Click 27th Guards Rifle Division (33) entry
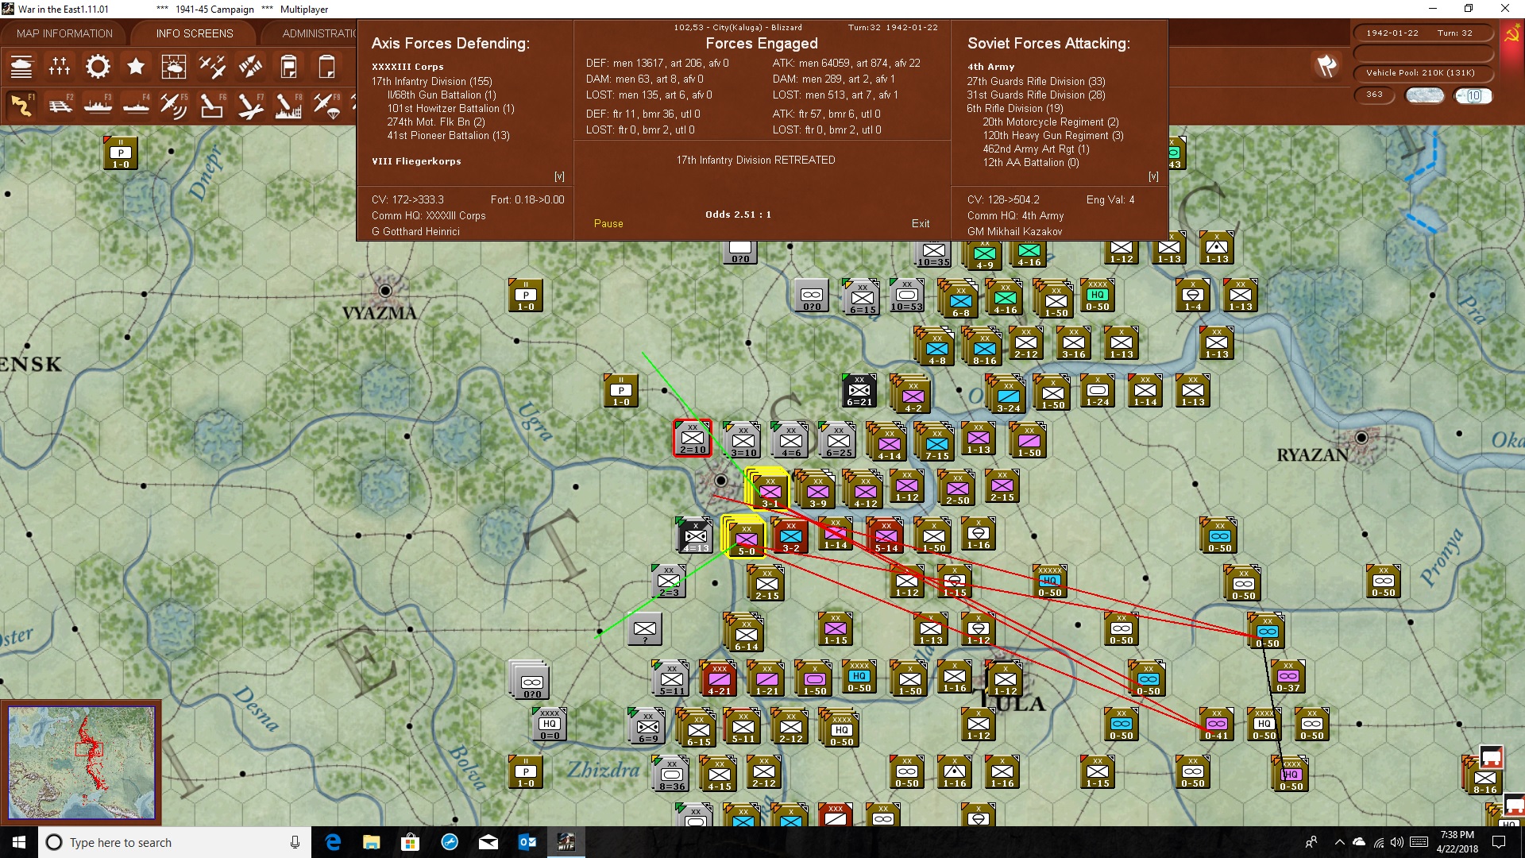Image resolution: width=1525 pixels, height=858 pixels. click(1036, 81)
